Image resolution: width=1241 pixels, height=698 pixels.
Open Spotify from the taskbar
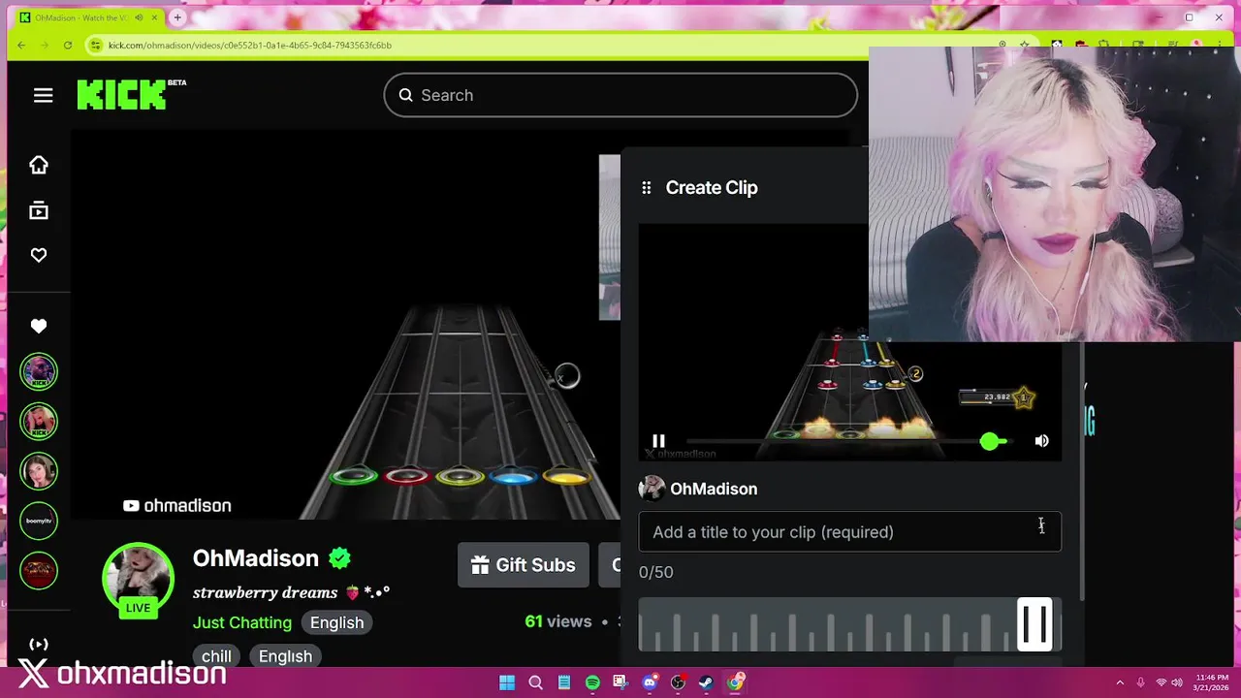[x=592, y=682]
